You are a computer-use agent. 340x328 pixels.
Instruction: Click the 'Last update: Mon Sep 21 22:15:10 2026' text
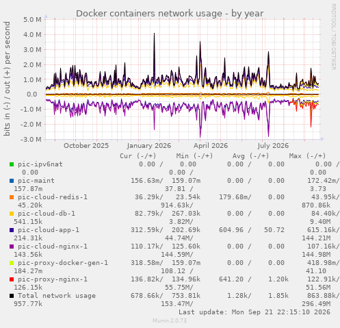pos(254,312)
